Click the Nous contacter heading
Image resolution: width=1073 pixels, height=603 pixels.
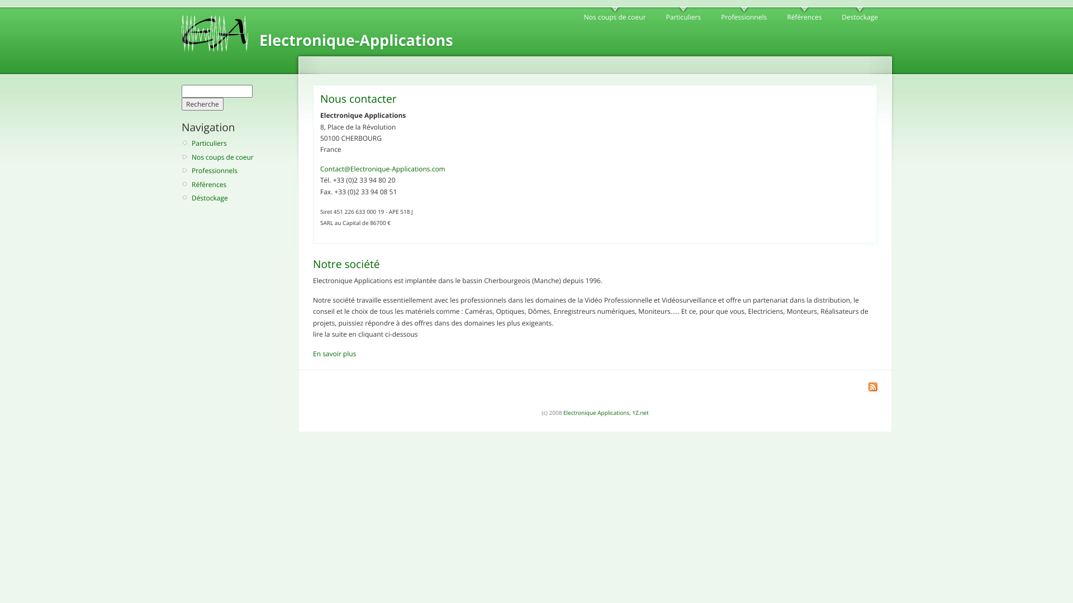(x=358, y=99)
